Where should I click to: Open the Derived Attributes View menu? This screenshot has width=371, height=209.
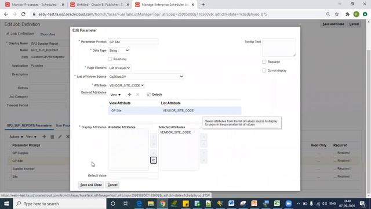coord(115,95)
